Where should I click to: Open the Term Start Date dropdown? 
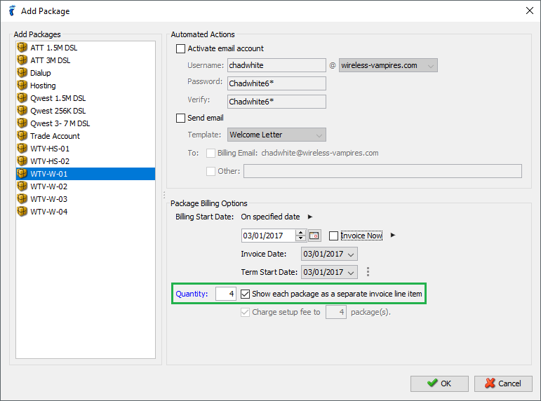pyautogui.click(x=329, y=272)
